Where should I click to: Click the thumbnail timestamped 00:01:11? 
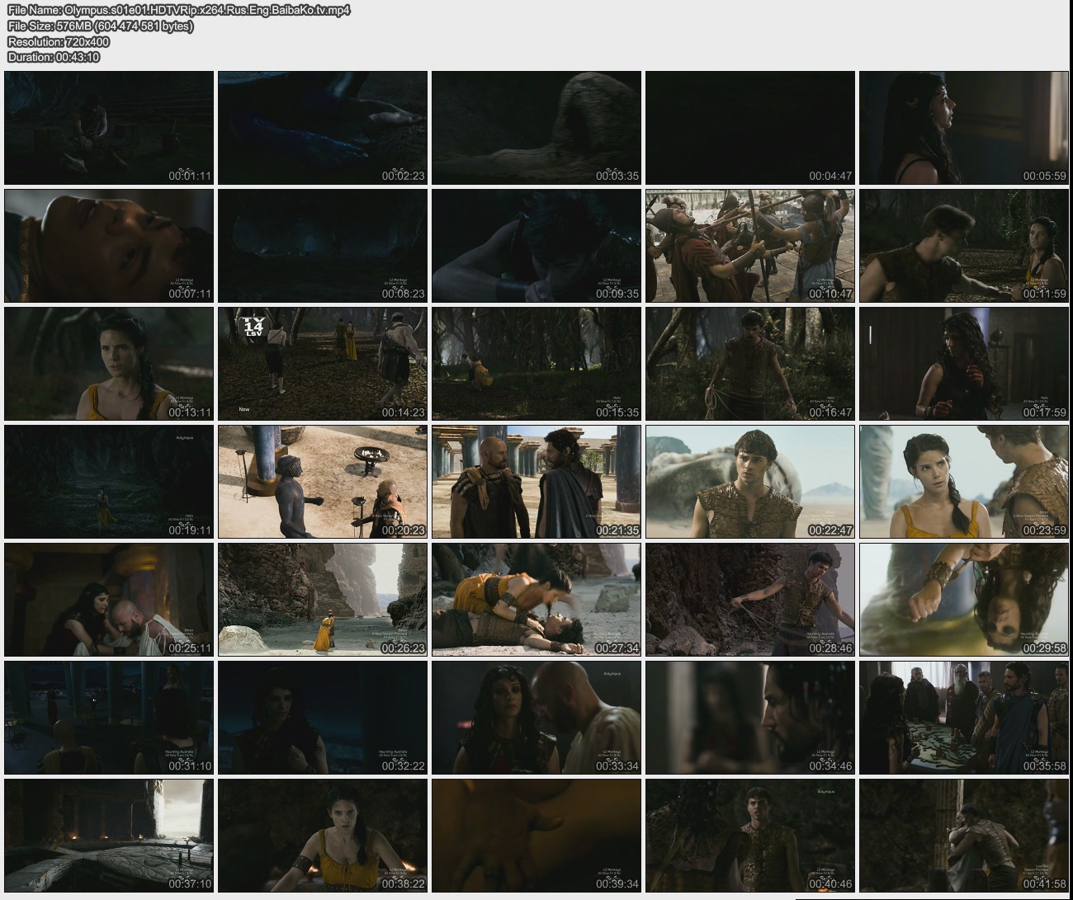tap(109, 128)
